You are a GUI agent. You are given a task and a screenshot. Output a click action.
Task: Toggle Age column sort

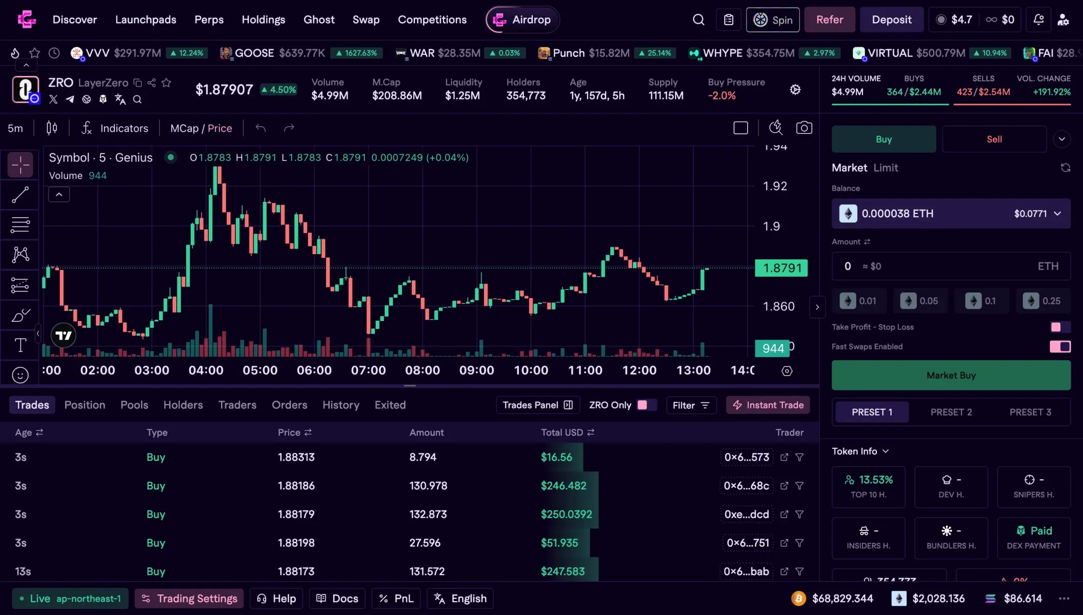39,433
